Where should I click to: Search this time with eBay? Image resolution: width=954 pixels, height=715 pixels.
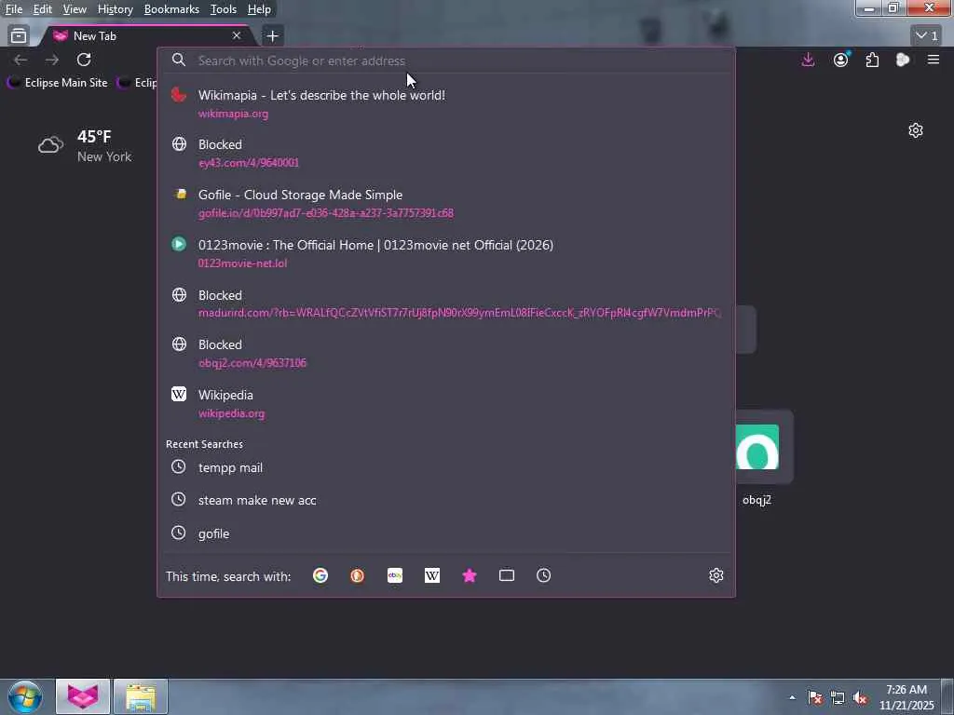tap(395, 575)
